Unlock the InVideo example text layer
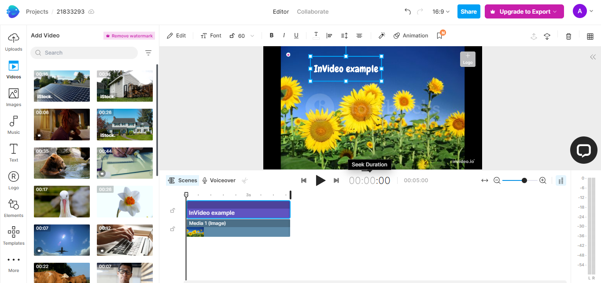This screenshot has width=601, height=283. point(173,210)
